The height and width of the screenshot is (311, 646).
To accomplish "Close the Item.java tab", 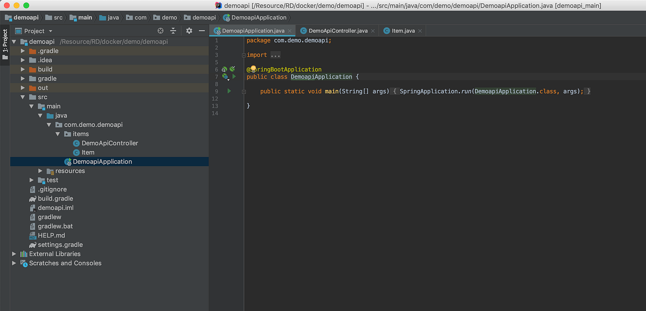I will pyautogui.click(x=420, y=31).
